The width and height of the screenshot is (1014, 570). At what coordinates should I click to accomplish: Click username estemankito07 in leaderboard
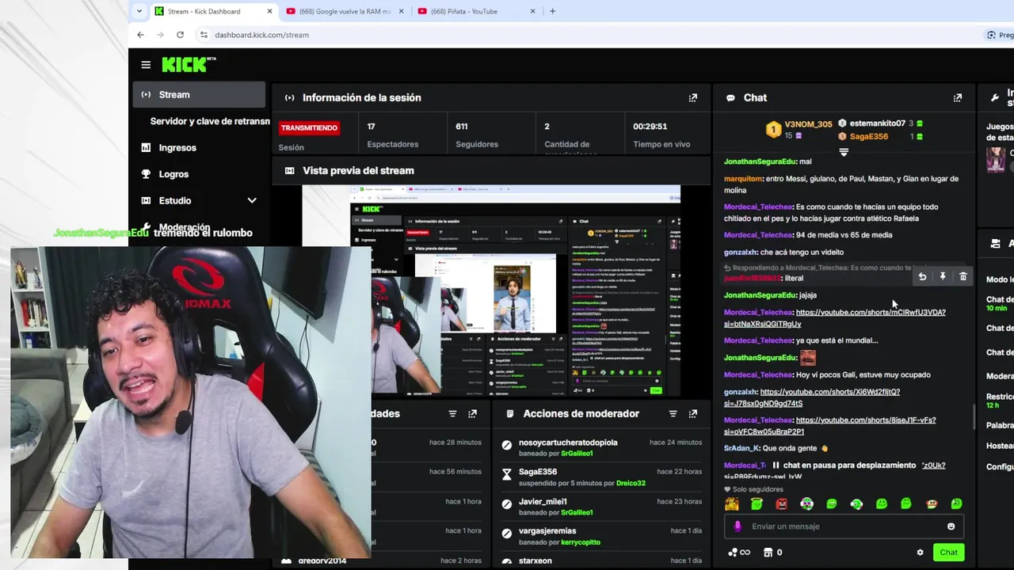(877, 123)
